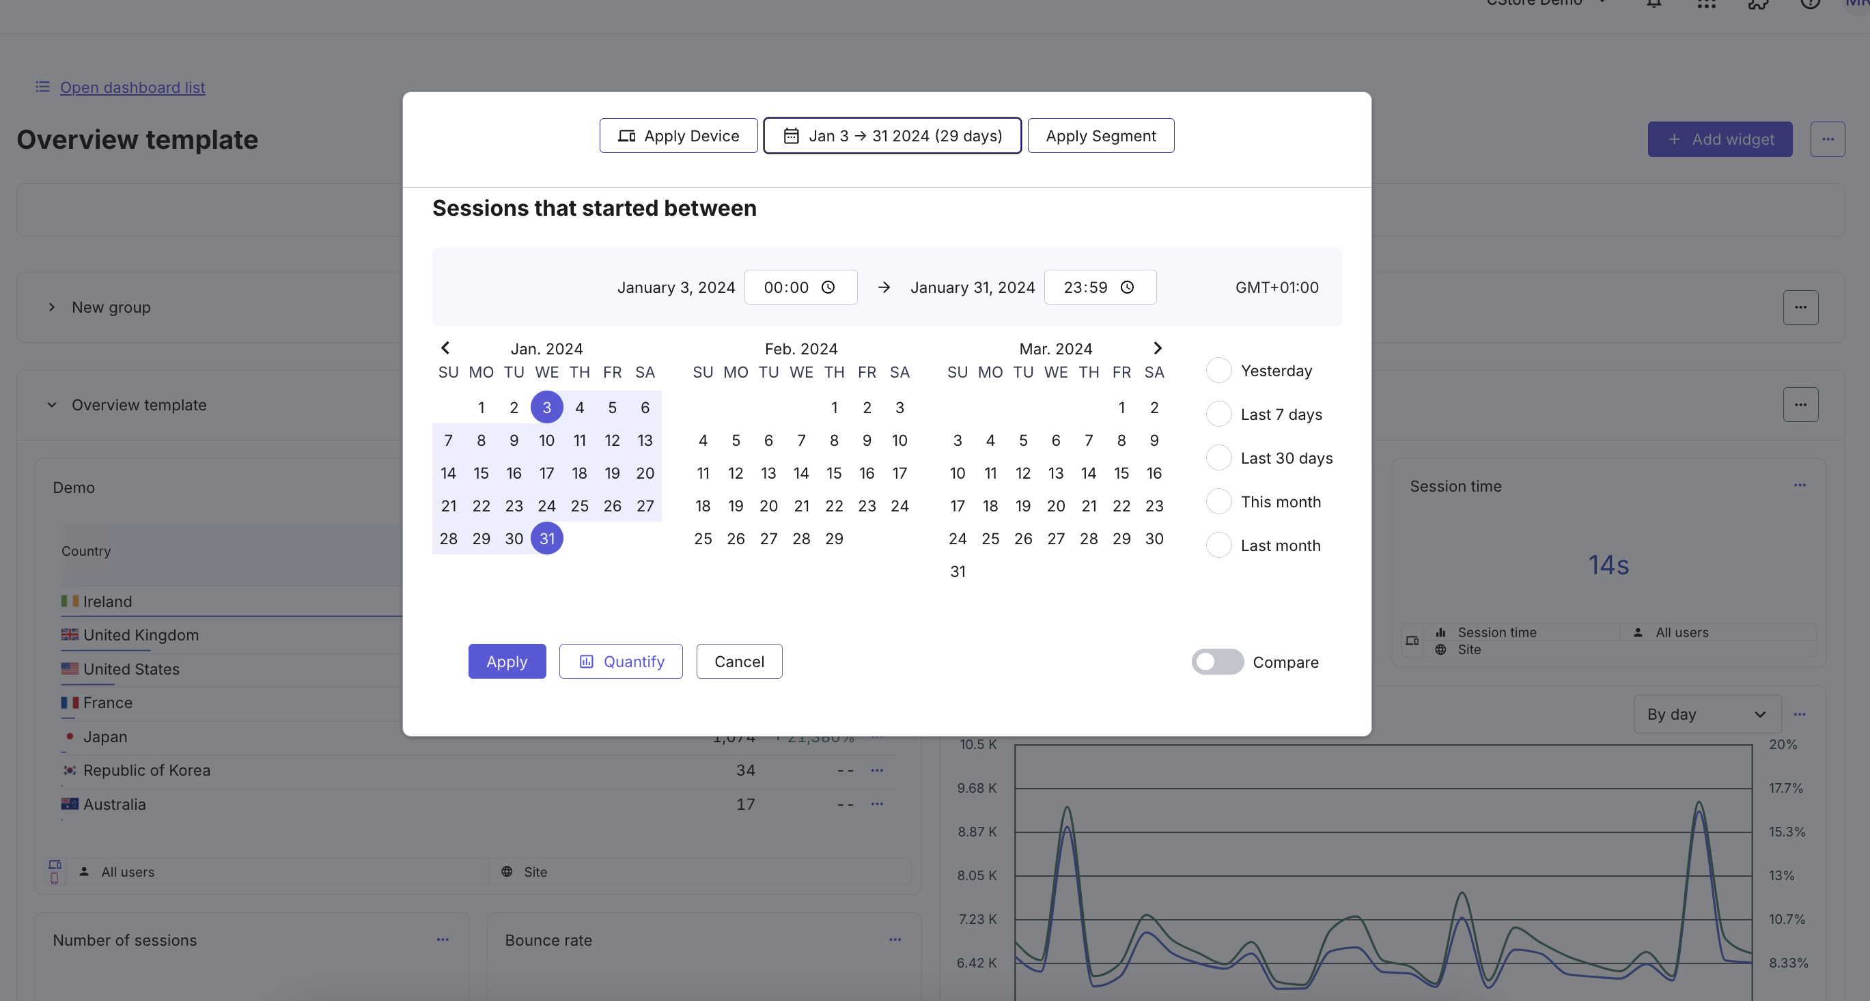Viewport: 1870px width, 1001px height.
Task: Click January 3, 2024 start date text
Action: point(676,287)
